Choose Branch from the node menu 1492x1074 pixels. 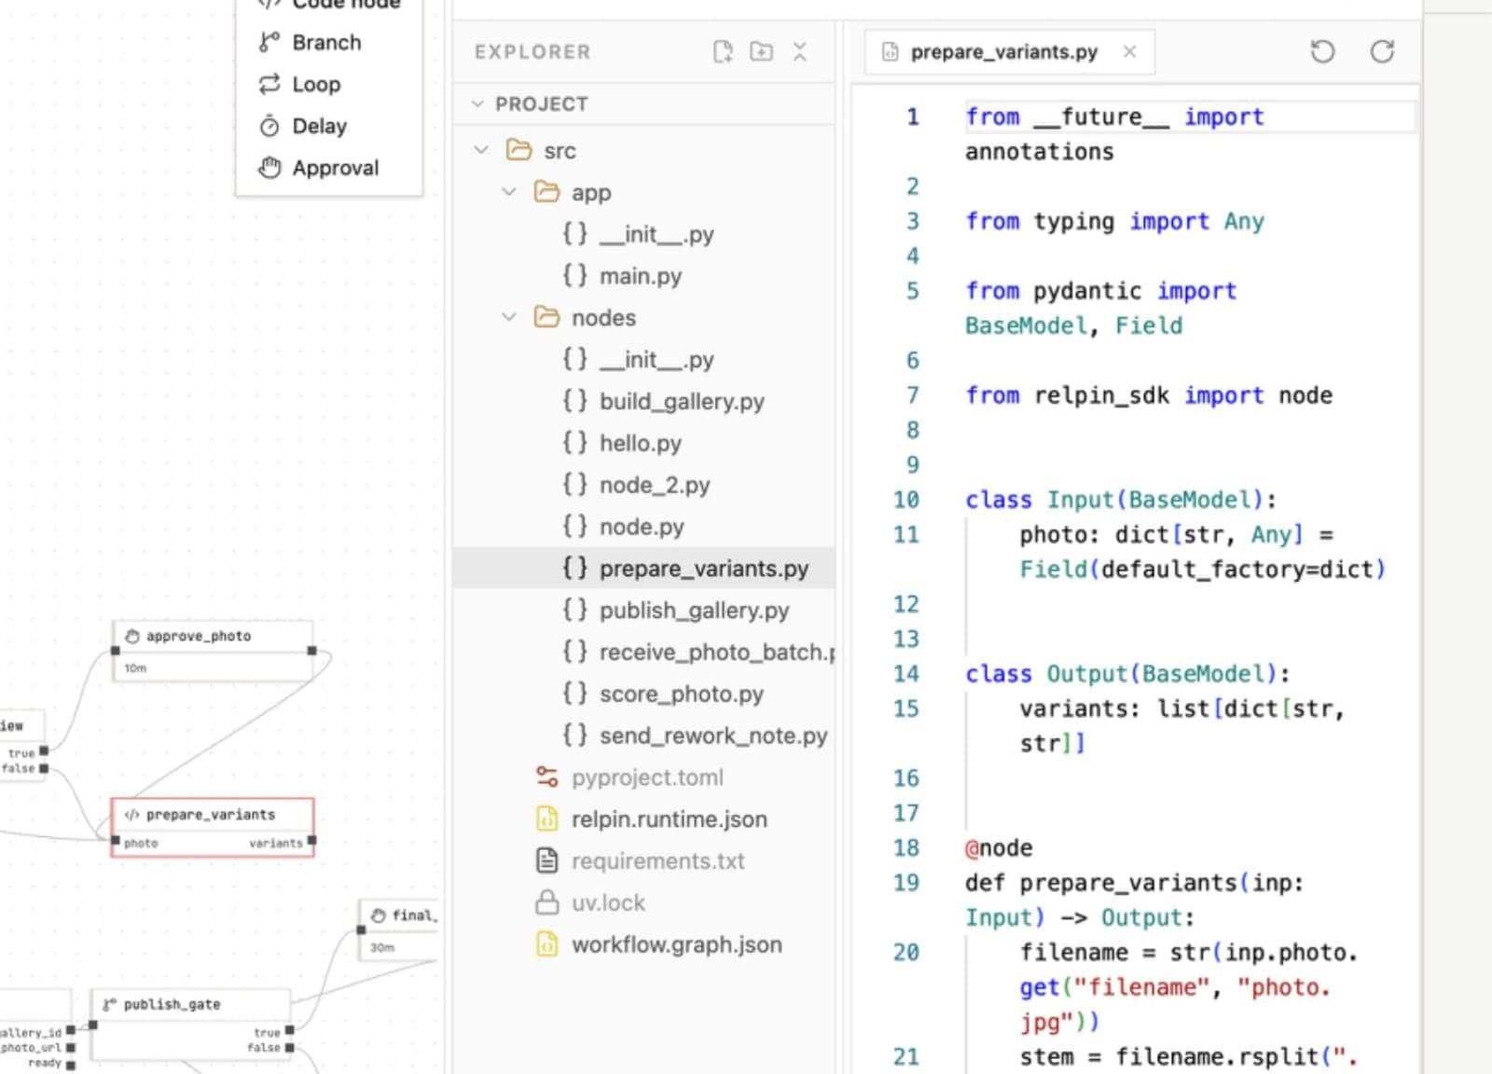coord(328,43)
